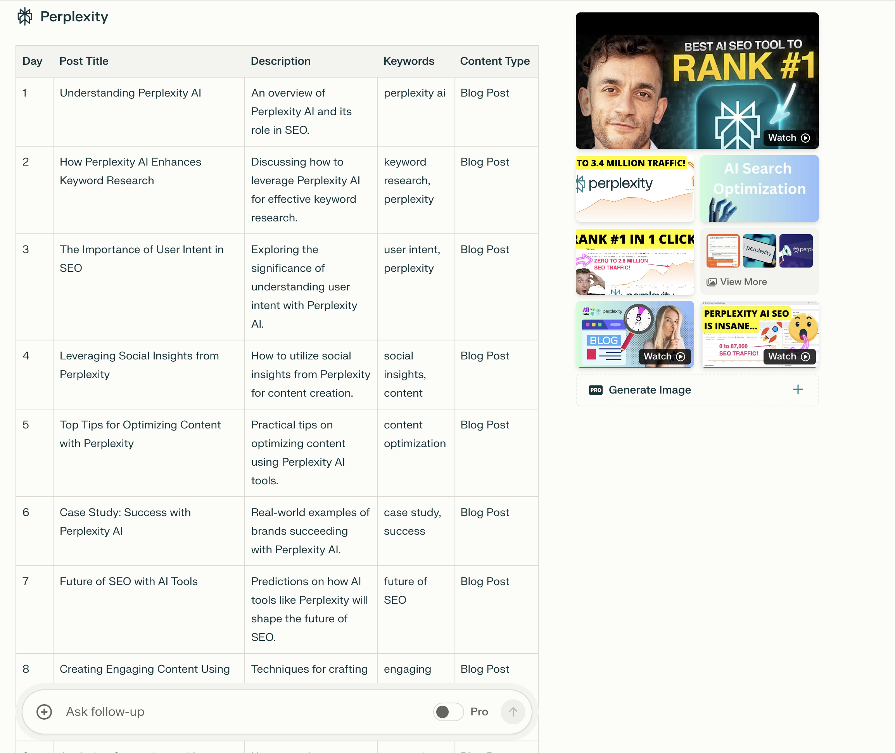Open the dark purple megaphone thumbnail
The width and height of the screenshot is (895, 753).
point(796,250)
